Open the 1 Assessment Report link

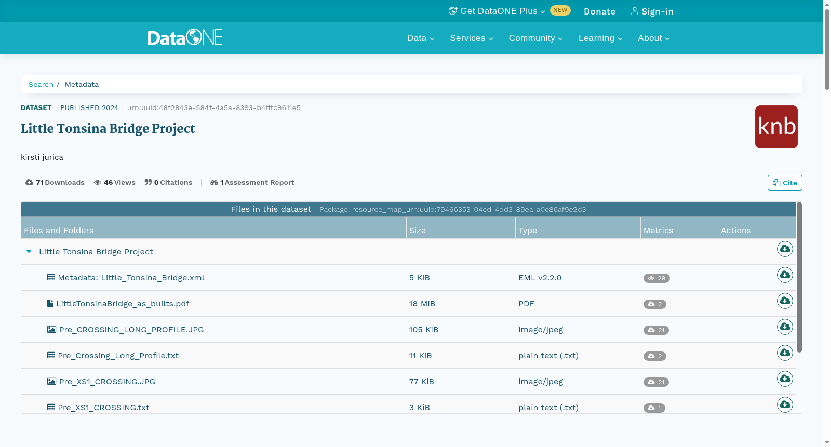pos(252,183)
